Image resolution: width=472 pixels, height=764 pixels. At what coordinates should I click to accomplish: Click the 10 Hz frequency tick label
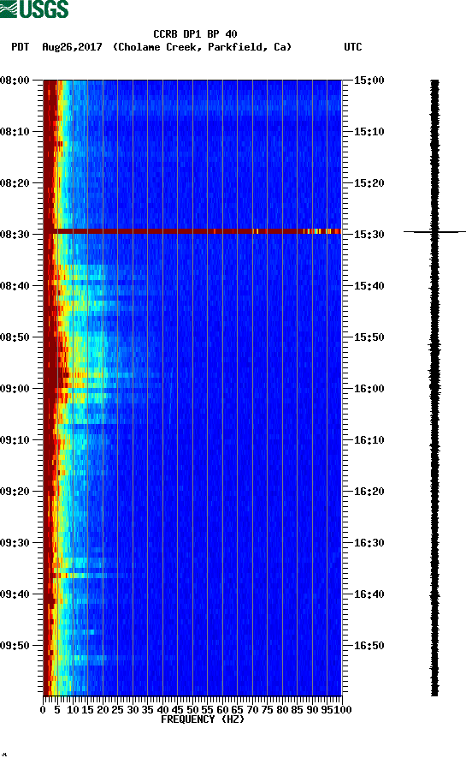click(x=73, y=710)
